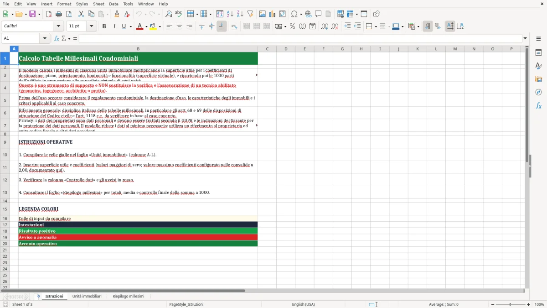Open the Sheet menu
The height and width of the screenshot is (308, 547).
[x=98, y=4]
